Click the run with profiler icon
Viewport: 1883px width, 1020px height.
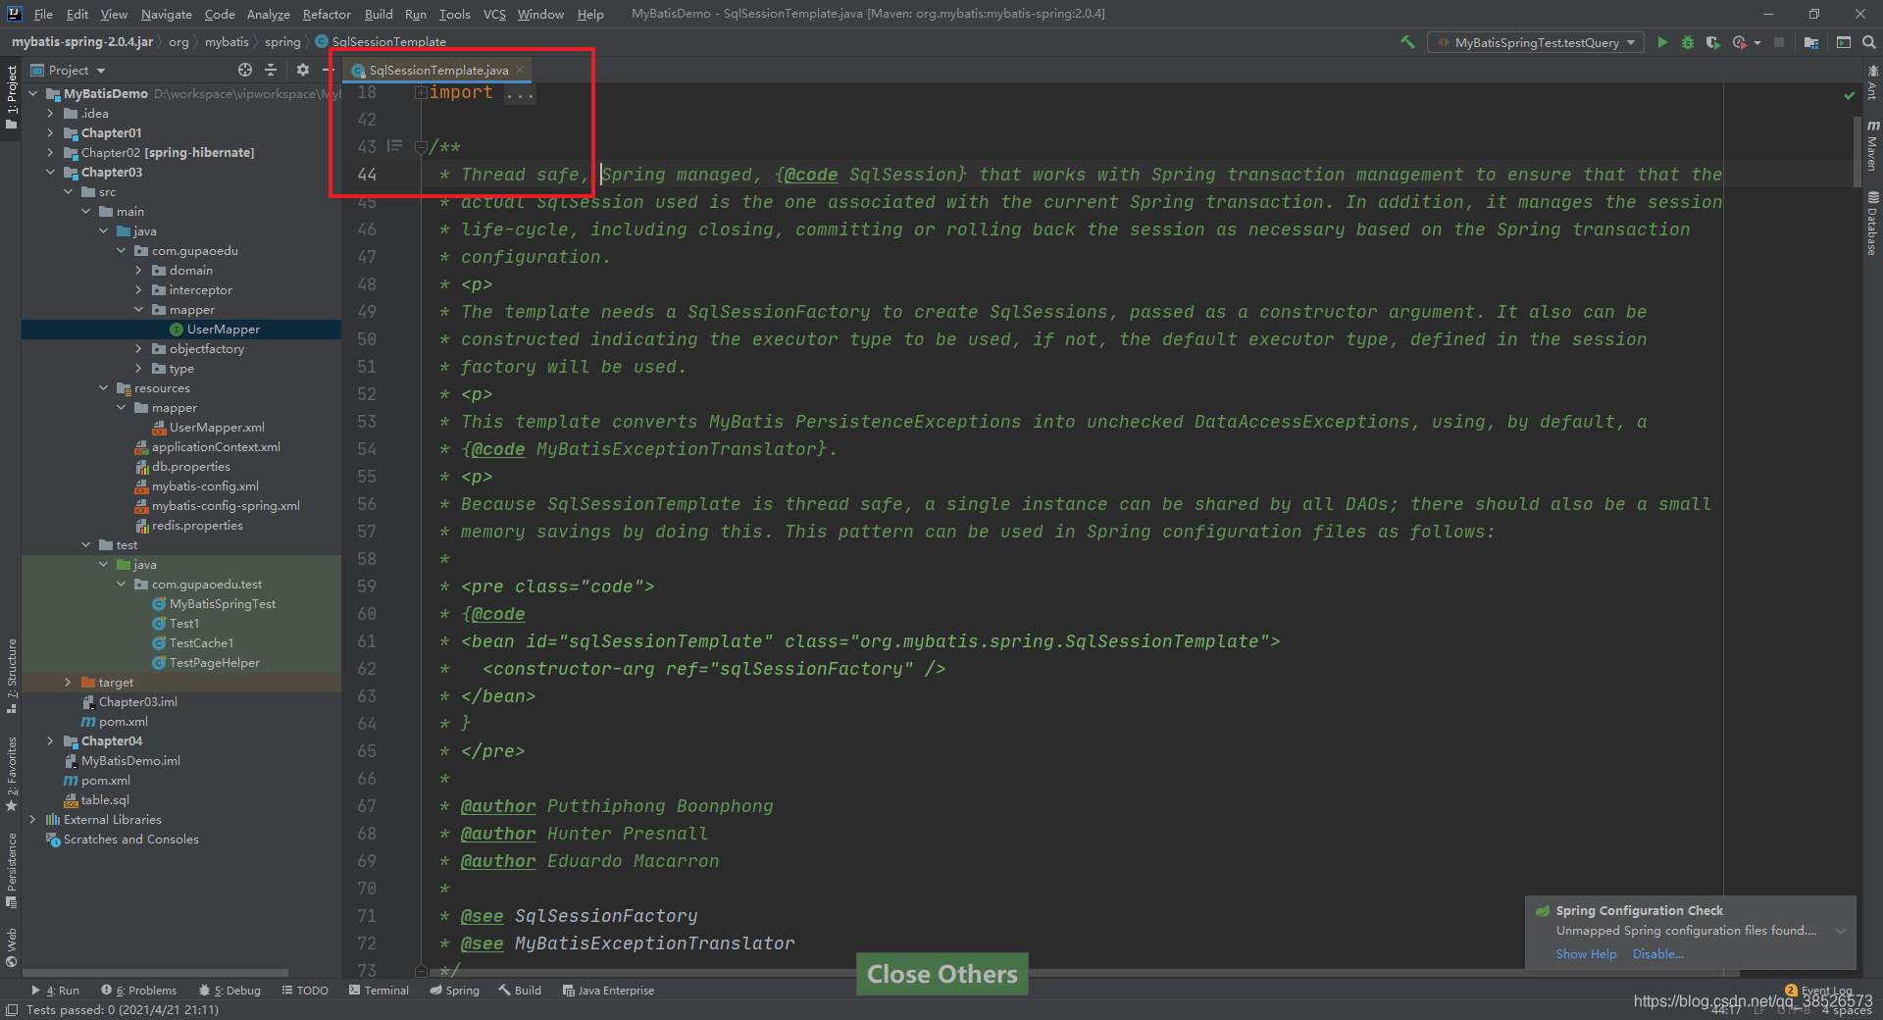(x=1739, y=42)
